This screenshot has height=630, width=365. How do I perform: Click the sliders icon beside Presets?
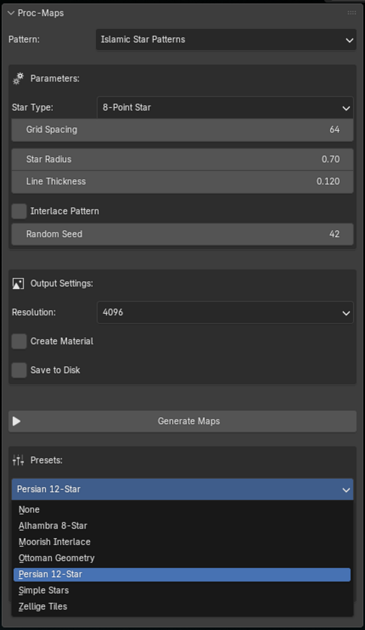pos(18,460)
